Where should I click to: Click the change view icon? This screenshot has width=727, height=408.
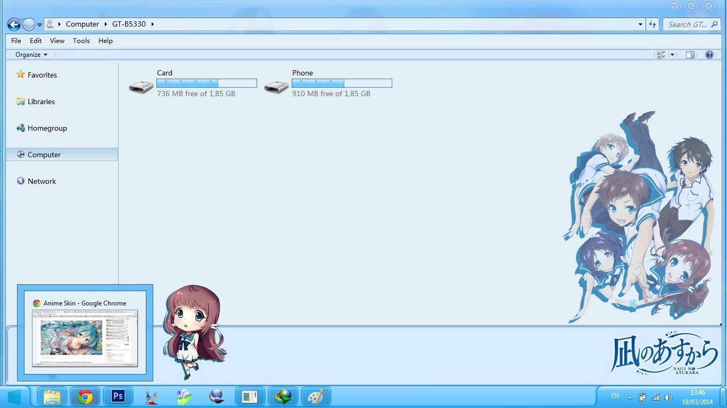pos(661,55)
